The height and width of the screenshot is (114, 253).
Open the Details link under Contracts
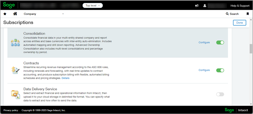(65, 78)
